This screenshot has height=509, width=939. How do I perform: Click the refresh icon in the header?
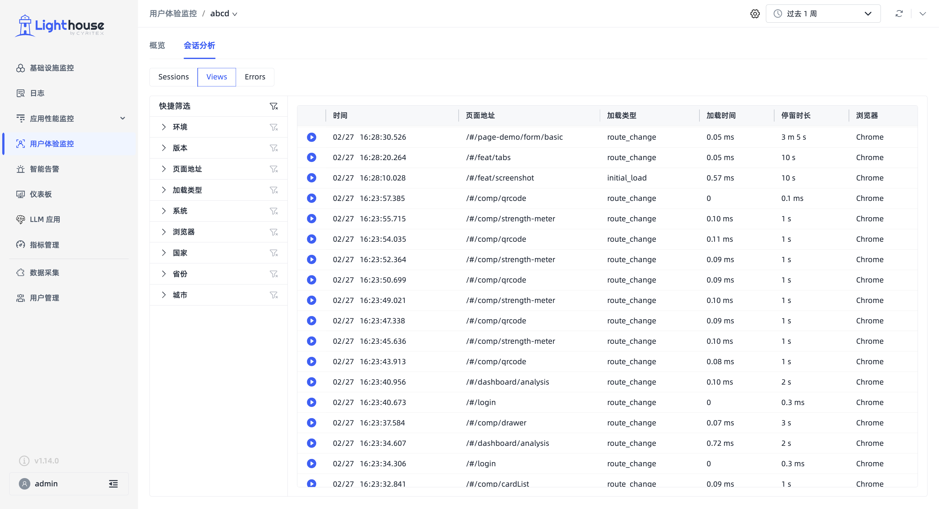899,14
